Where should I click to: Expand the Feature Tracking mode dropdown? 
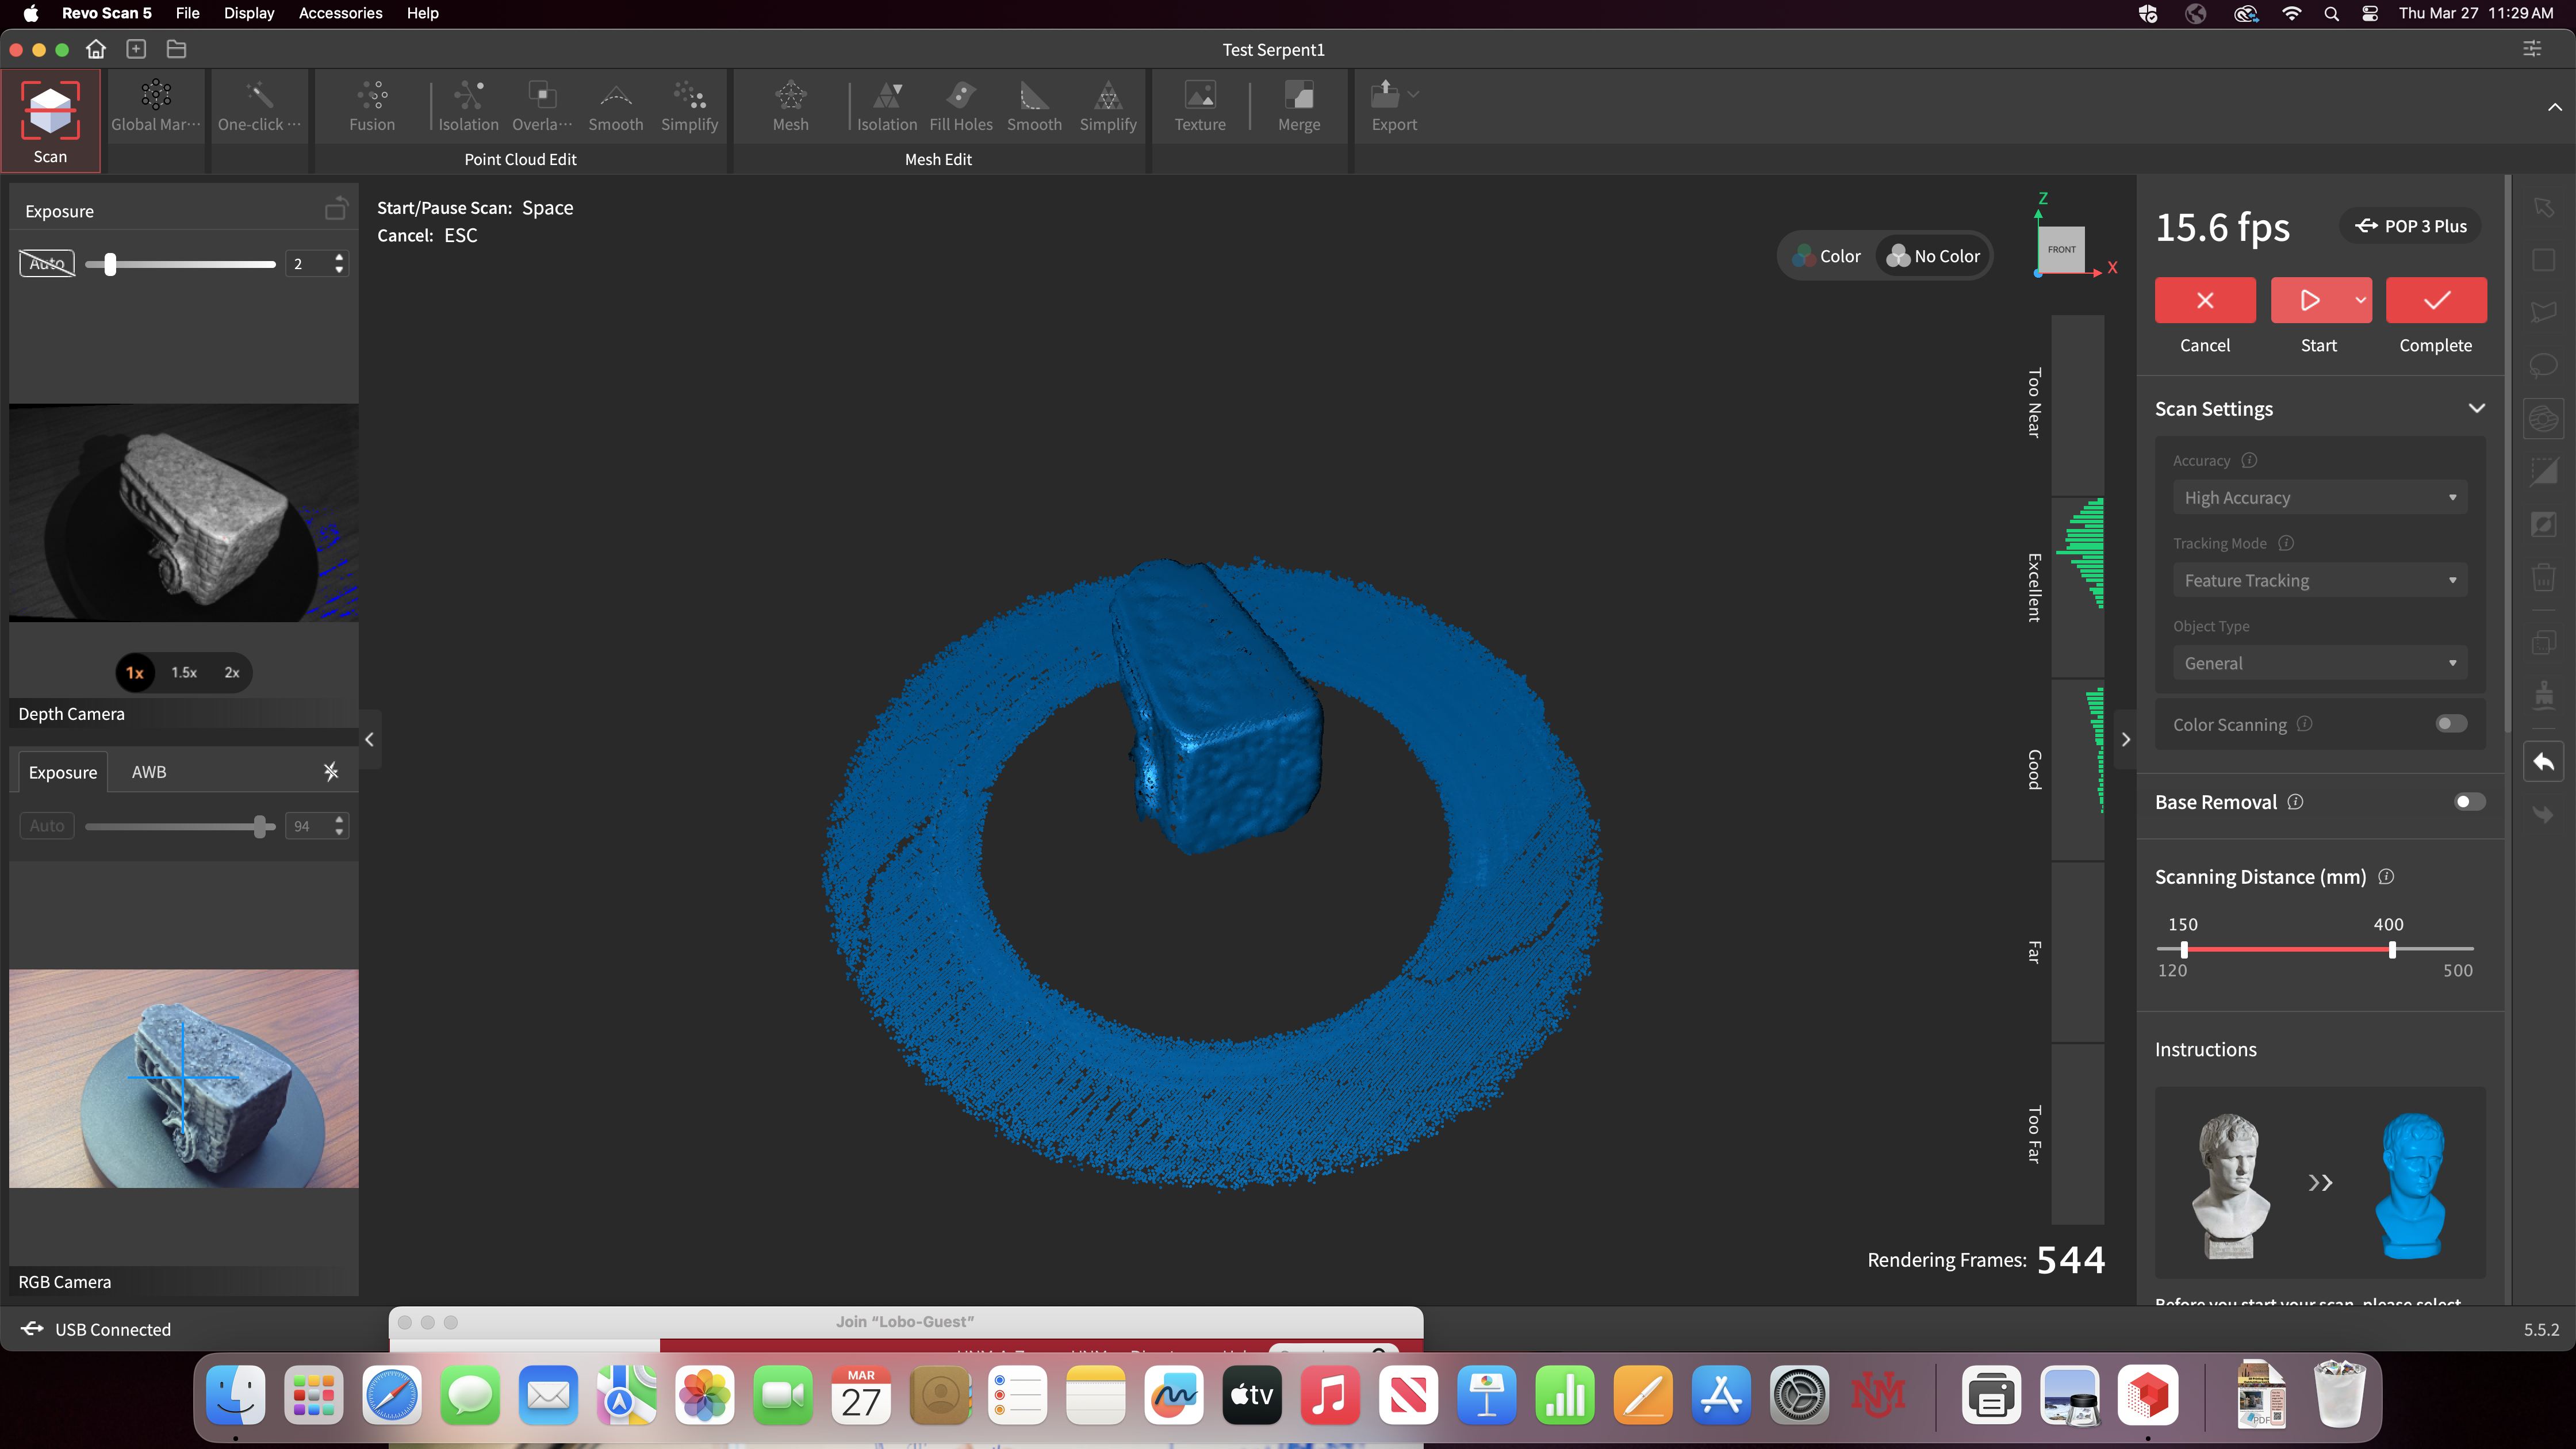pos(2319,581)
